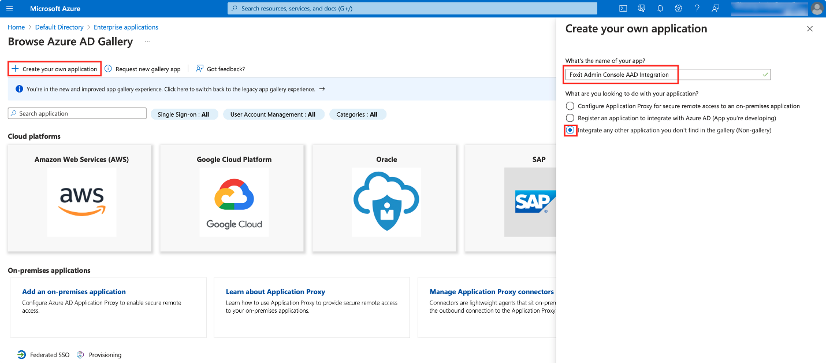Open the Single Sign-on filter

[185, 114]
